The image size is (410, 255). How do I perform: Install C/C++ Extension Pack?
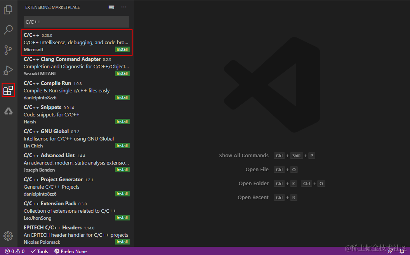coord(122,218)
